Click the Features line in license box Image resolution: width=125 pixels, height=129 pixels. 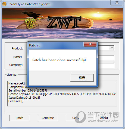click(x=15, y=101)
